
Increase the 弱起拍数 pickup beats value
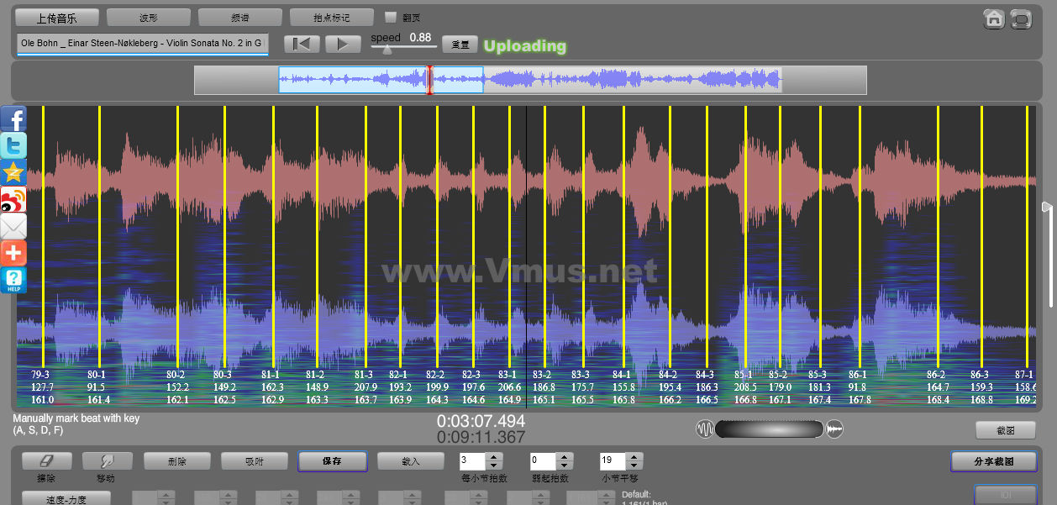(564, 457)
